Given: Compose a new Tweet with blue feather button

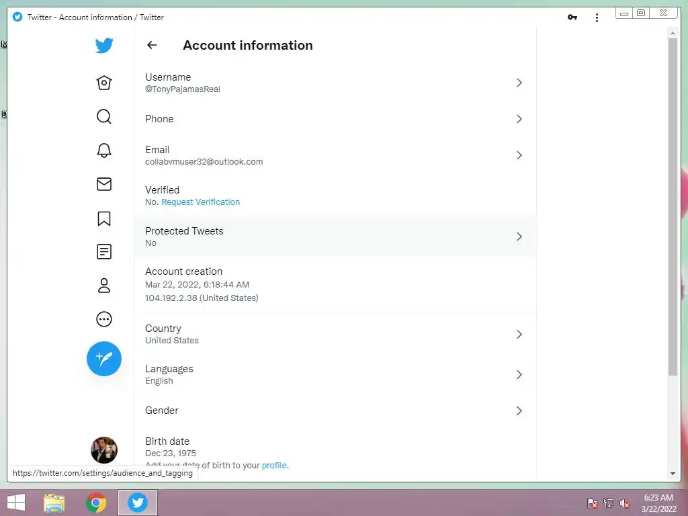Looking at the screenshot, I should pos(104,359).
